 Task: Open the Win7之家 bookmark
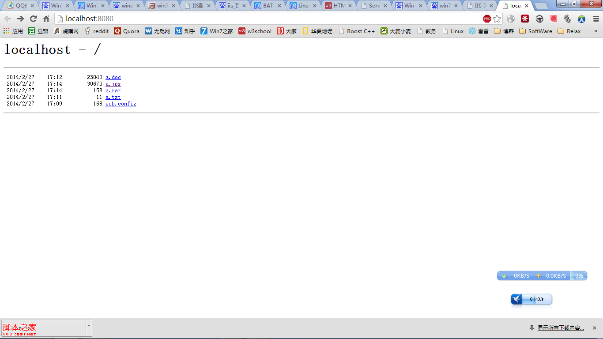coord(217,31)
